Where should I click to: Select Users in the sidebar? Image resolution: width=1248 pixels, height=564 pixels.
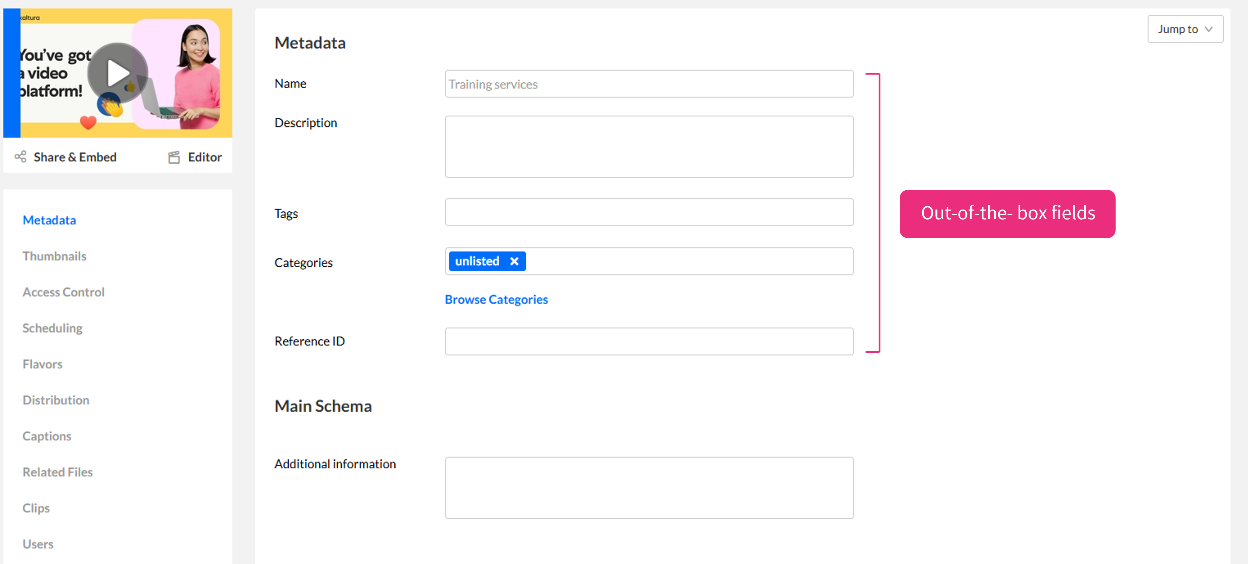tap(38, 544)
